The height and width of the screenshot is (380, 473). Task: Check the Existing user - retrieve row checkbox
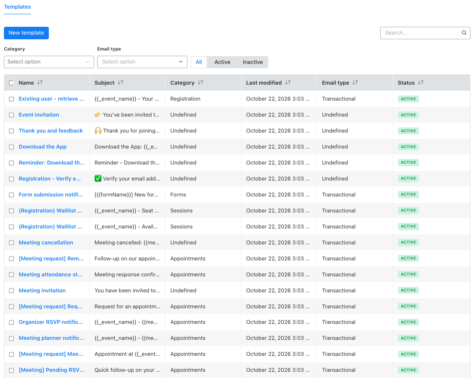click(x=11, y=99)
